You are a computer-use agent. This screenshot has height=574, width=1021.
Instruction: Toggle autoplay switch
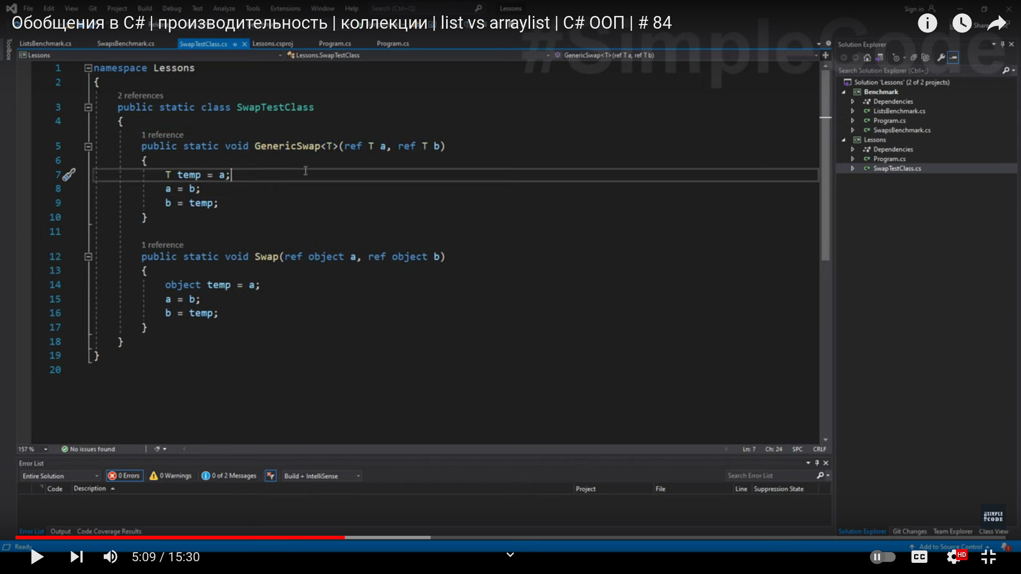click(x=882, y=556)
